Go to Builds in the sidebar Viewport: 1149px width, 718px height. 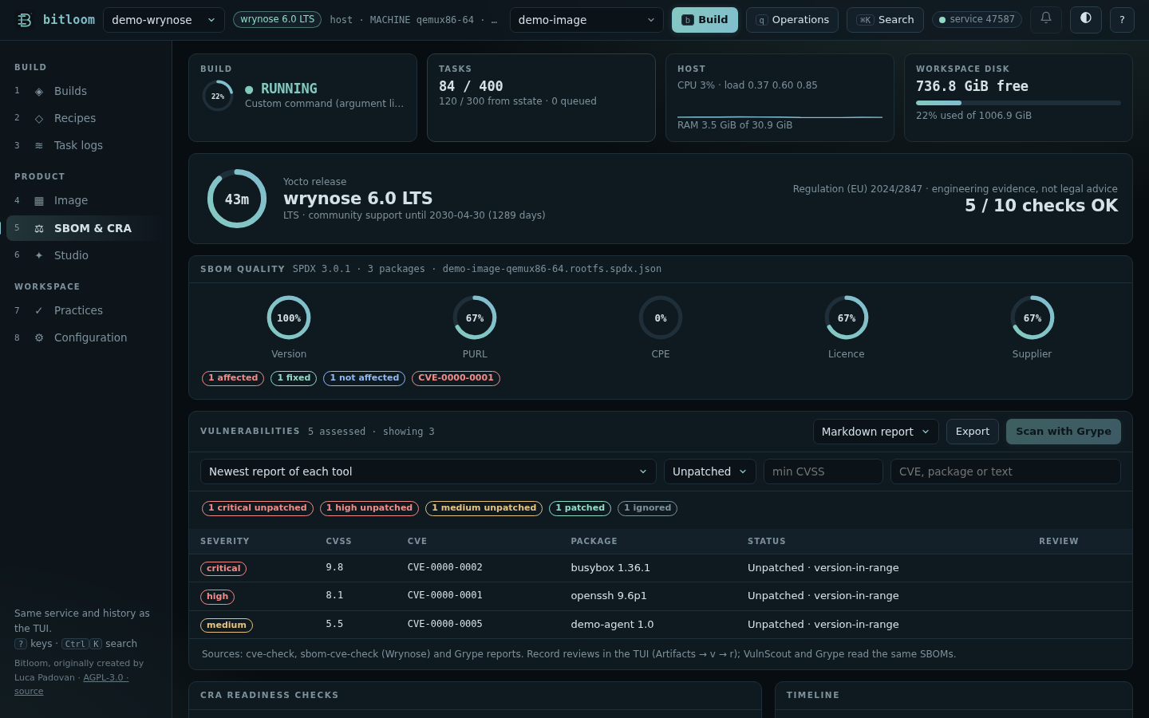coord(86,92)
